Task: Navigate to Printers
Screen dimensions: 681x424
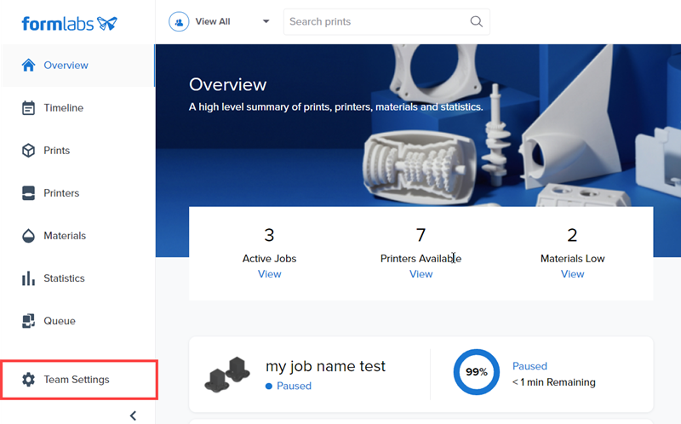Action: coord(77,193)
